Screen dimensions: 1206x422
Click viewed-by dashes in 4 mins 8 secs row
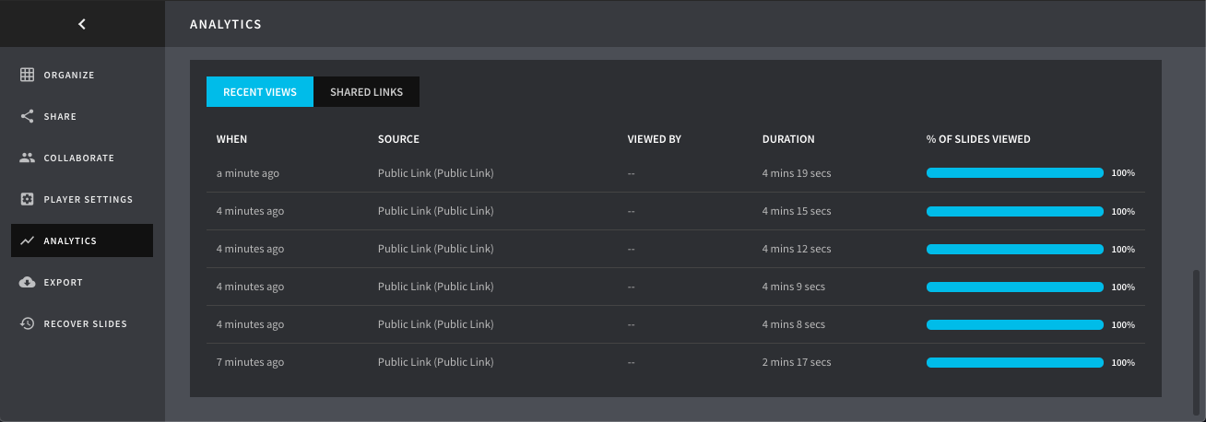[x=632, y=324]
